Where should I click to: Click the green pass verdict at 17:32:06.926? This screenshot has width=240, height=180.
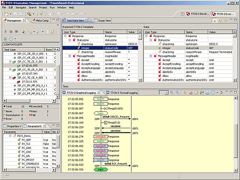(x=101, y=169)
